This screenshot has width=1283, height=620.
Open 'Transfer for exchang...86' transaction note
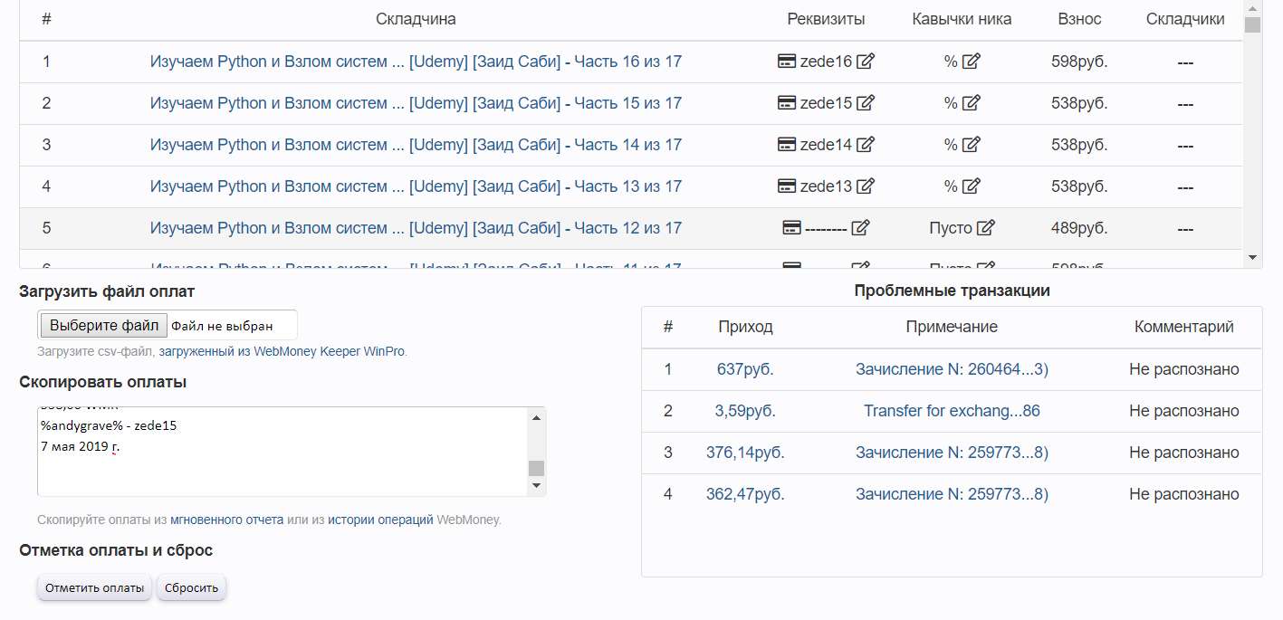tap(952, 411)
